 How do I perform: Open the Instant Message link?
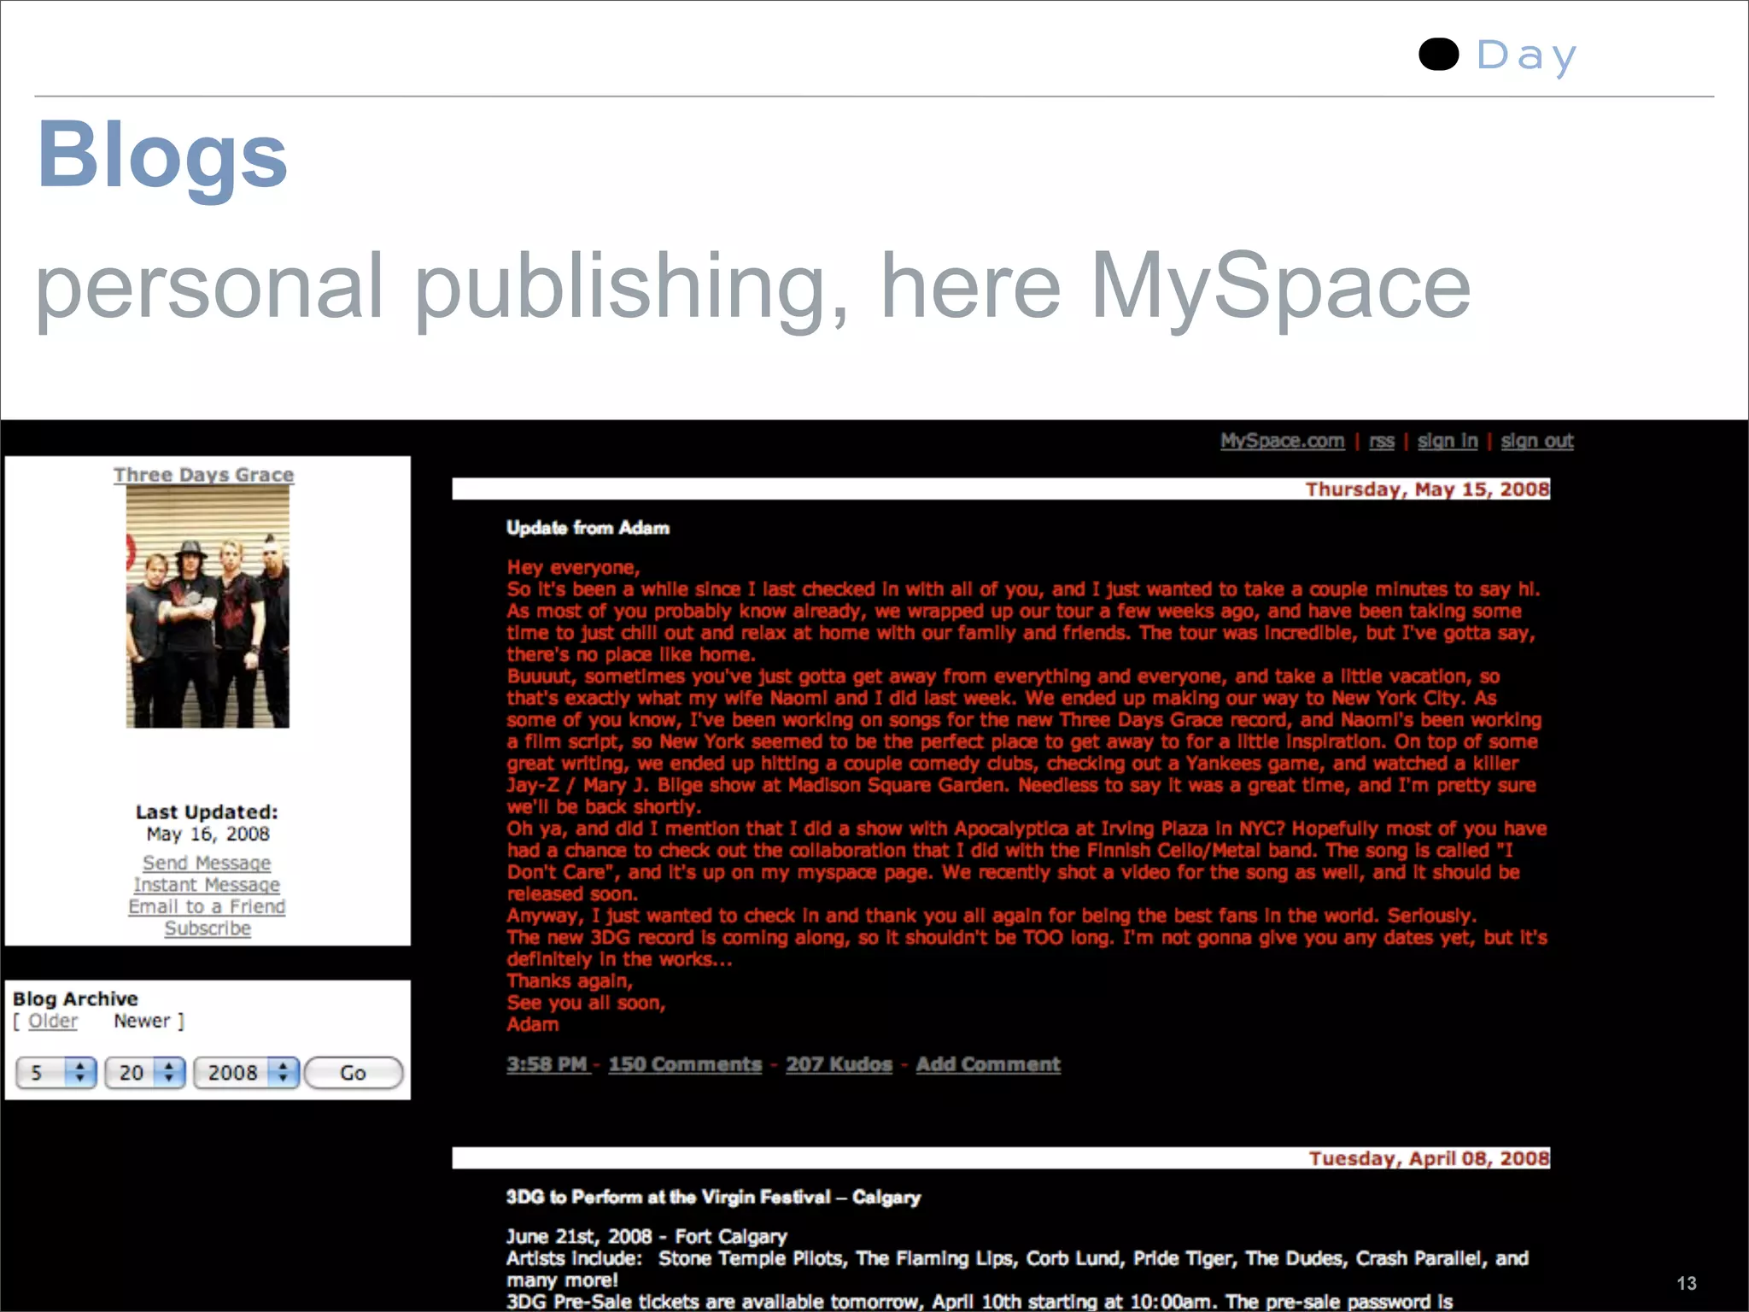(x=207, y=885)
